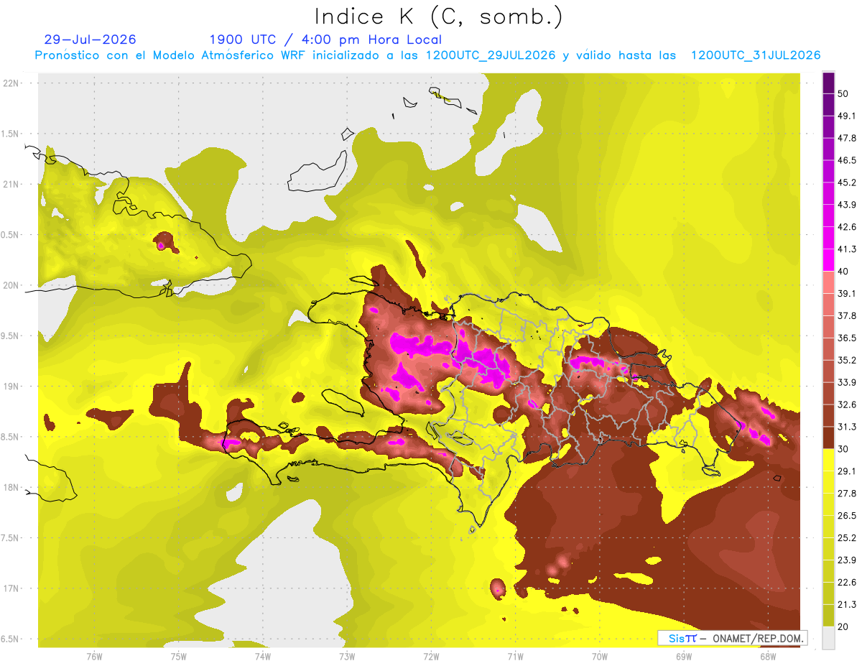Click the legend value '31.3'
The image size is (862, 666).
pos(847,427)
